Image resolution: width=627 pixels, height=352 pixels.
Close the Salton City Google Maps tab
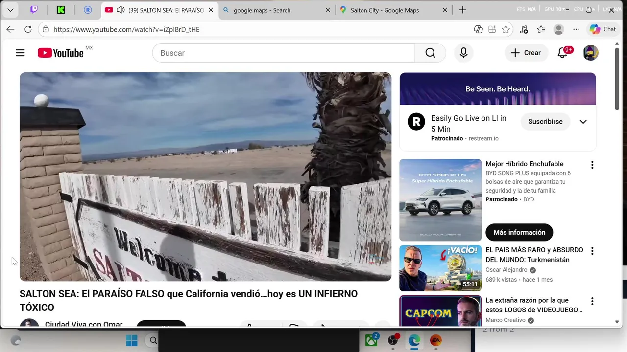(x=445, y=10)
